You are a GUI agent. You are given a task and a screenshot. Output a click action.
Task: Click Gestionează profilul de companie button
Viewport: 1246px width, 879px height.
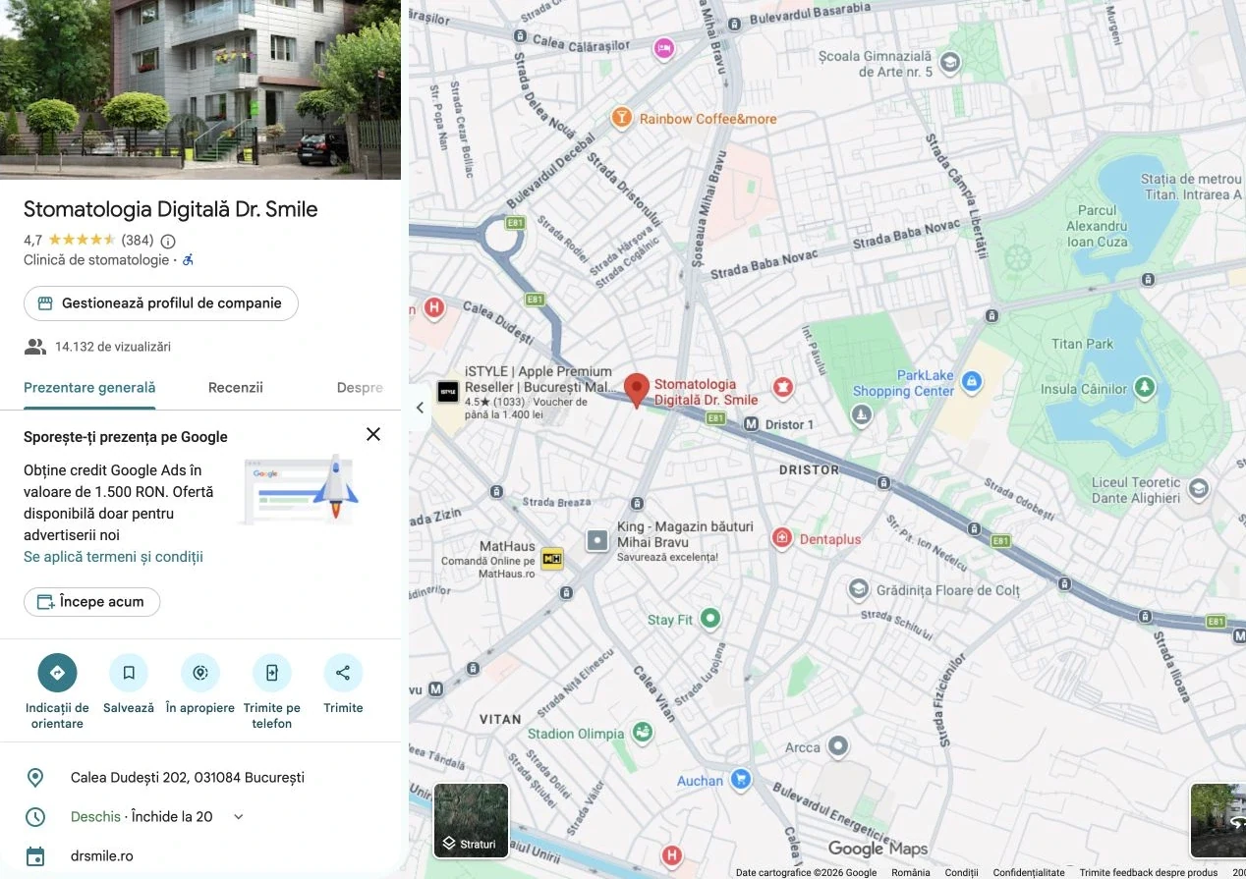(x=161, y=303)
